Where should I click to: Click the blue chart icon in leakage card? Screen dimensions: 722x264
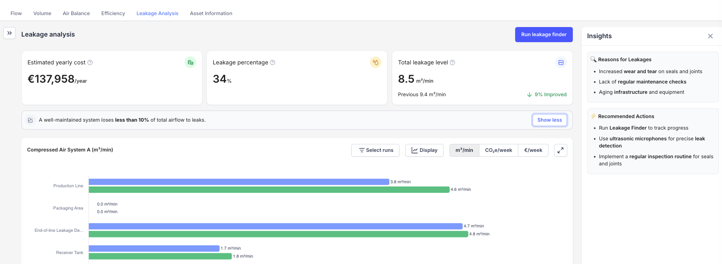(561, 62)
